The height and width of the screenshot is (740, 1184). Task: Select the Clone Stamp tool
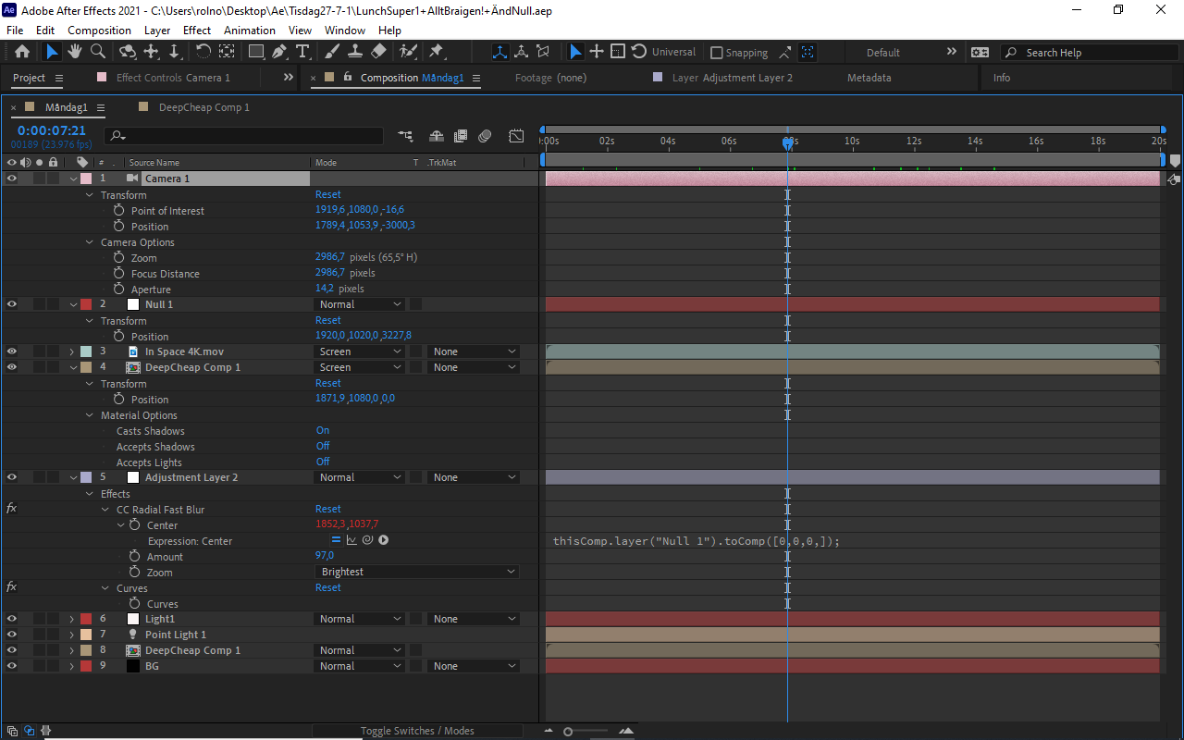click(355, 52)
